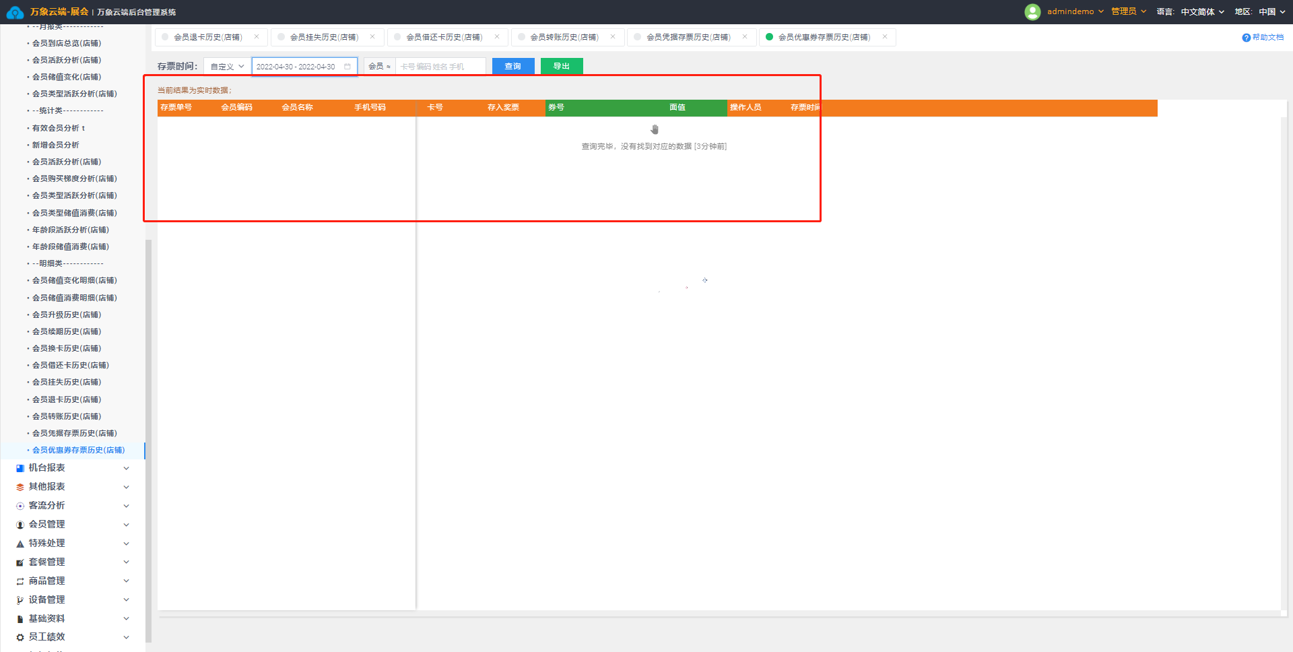Click the 帮助文档 question mark icon
The image size is (1293, 652).
1246,38
